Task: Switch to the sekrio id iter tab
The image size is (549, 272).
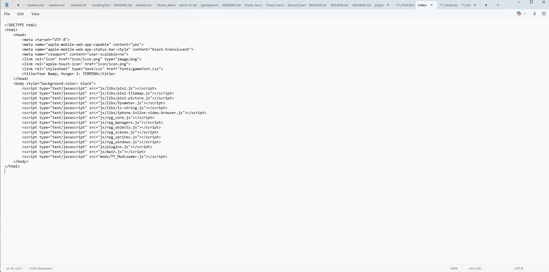Action: [188, 5]
